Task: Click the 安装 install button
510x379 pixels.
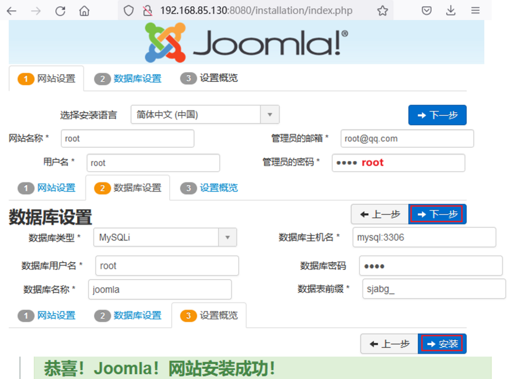Action: (442, 344)
